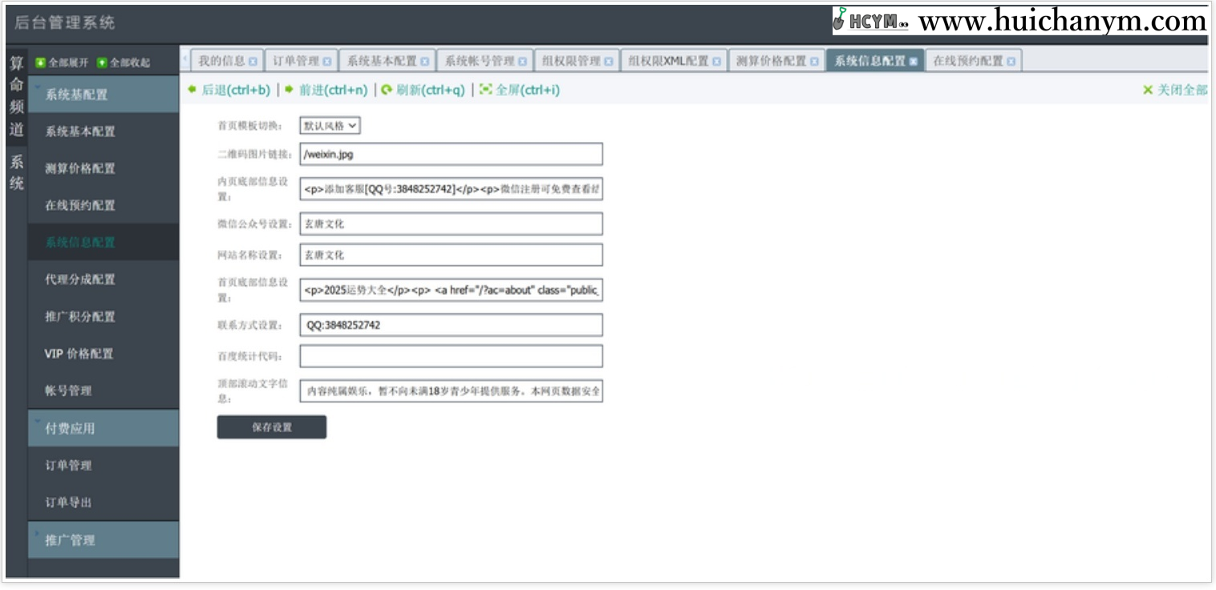Screen dimensions: 1216x590
Task: Expand the 推广管理 sidebar section
Action: click(103, 540)
